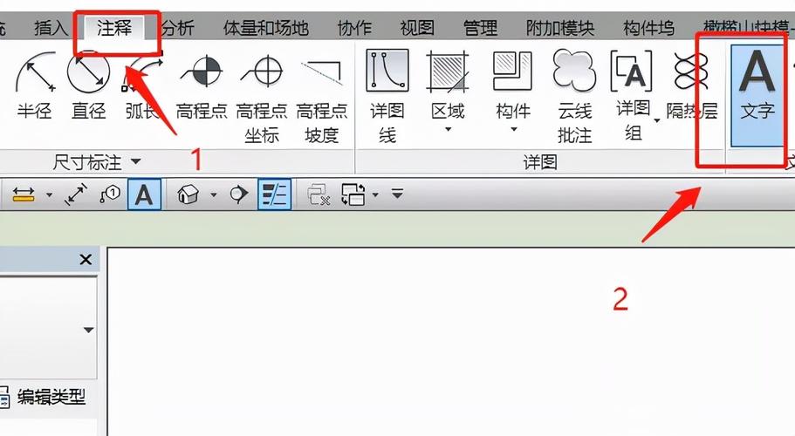Open the 注释 ribbon tab
The width and height of the screenshot is (795, 436).
coord(114,28)
